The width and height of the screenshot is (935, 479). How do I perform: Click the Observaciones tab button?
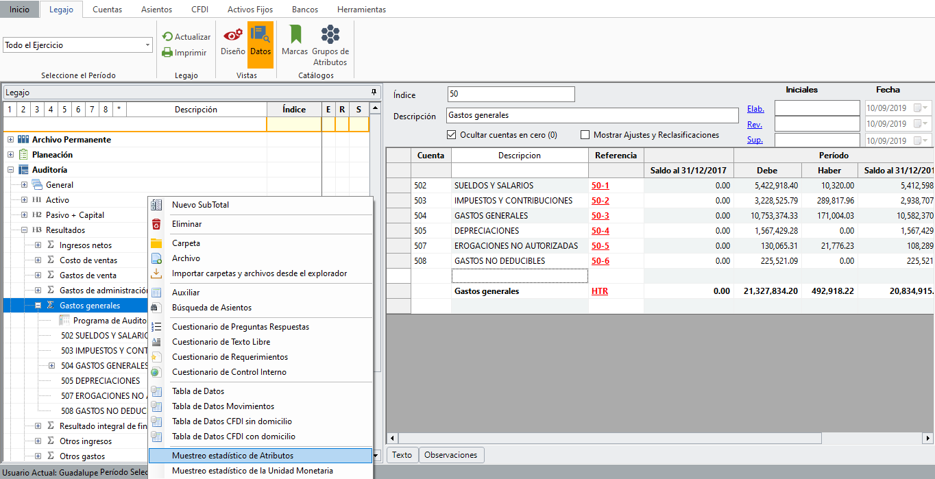point(451,455)
